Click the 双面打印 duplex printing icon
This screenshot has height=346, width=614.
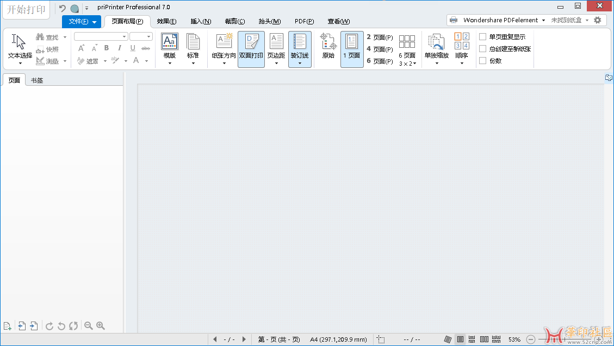(251, 48)
